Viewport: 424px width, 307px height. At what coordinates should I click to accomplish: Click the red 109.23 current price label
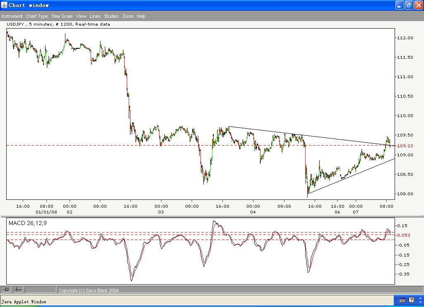point(405,146)
